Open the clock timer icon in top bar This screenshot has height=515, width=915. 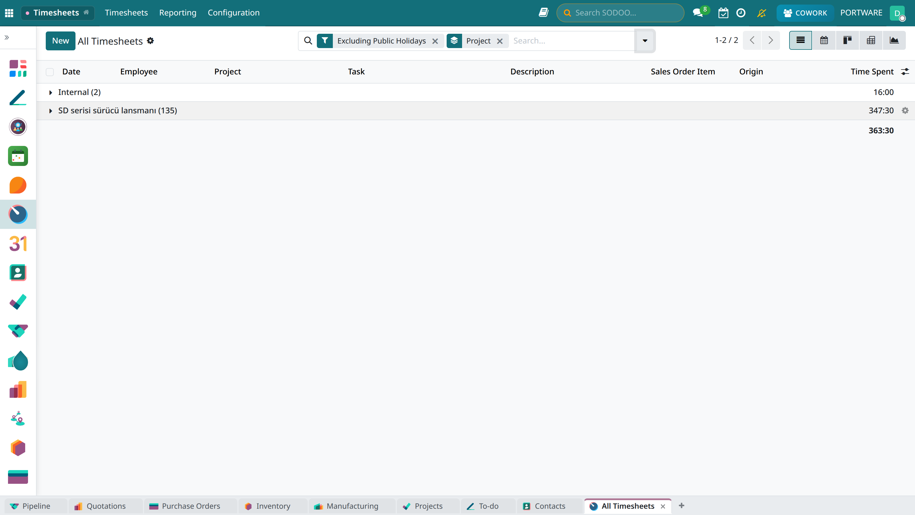pyautogui.click(x=741, y=13)
